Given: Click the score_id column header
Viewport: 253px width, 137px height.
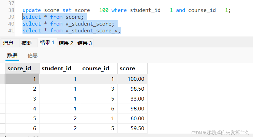Looking at the screenshot, I should [x=23, y=68].
